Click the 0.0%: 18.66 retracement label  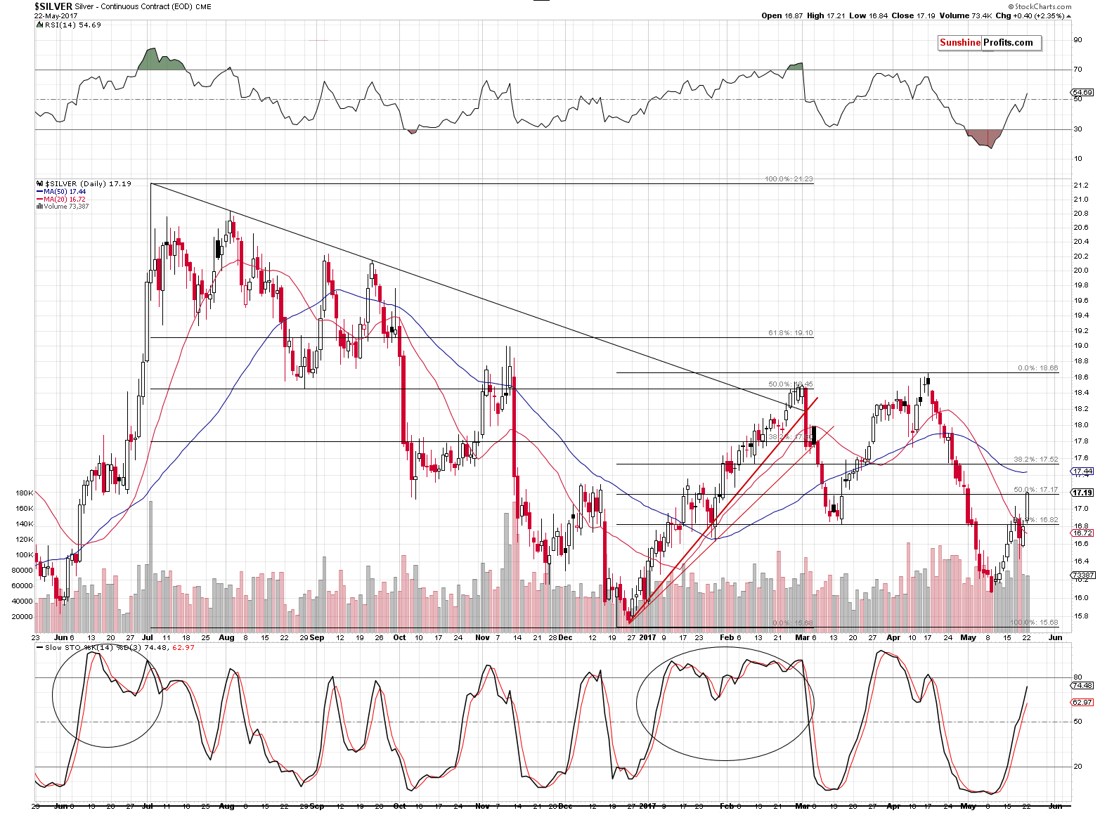pos(1037,368)
